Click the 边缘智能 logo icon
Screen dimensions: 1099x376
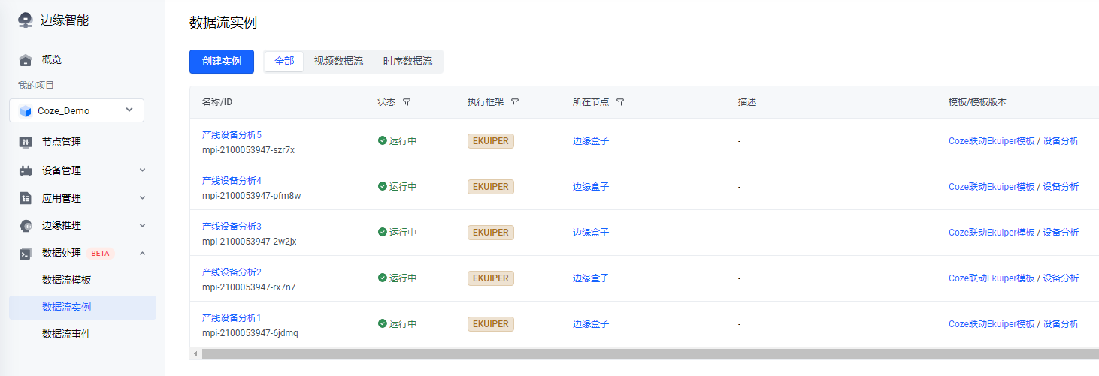click(x=26, y=20)
